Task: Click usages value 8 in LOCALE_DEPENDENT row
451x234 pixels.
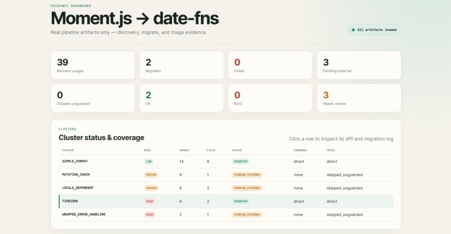Action: (180, 188)
